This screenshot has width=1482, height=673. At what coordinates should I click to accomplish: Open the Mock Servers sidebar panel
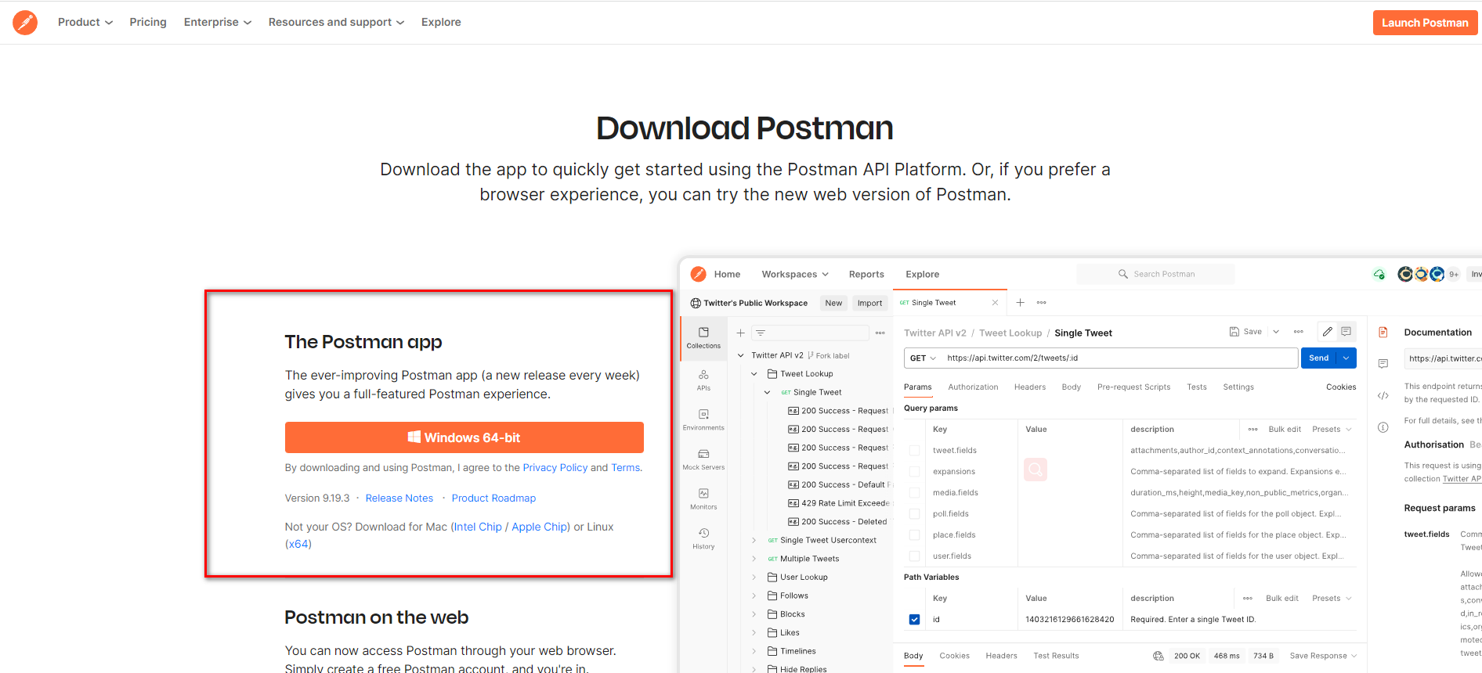click(x=703, y=459)
